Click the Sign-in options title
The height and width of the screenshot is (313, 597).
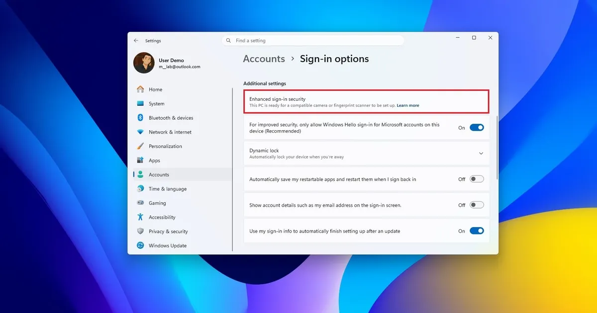[334, 59]
